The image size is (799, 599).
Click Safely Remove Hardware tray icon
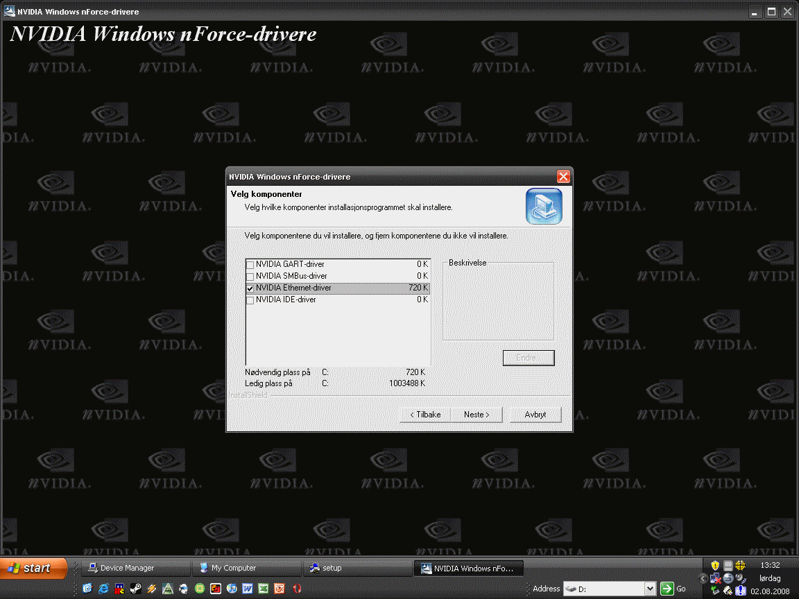pyautogui.click(x=715, y=591)
